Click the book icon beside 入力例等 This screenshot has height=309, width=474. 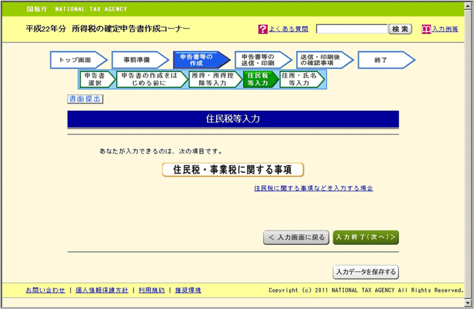[x=425, y=29]
